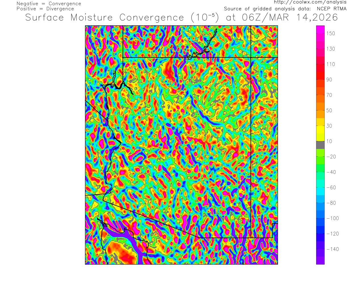363x290 pixels.
Task: Select the '10' label on the color scale
Action: (x=329, y=141)
